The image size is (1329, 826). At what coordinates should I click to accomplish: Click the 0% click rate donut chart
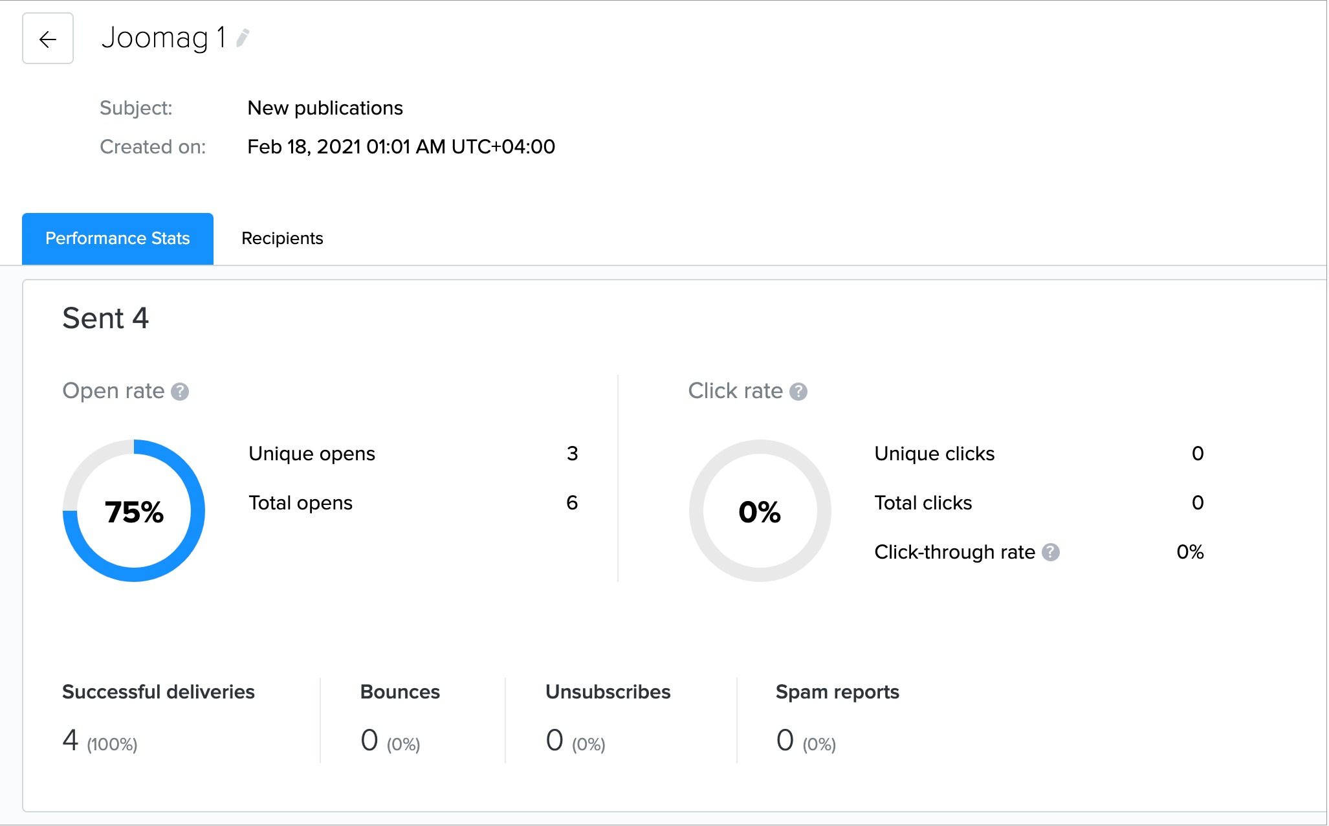(760, 511)
